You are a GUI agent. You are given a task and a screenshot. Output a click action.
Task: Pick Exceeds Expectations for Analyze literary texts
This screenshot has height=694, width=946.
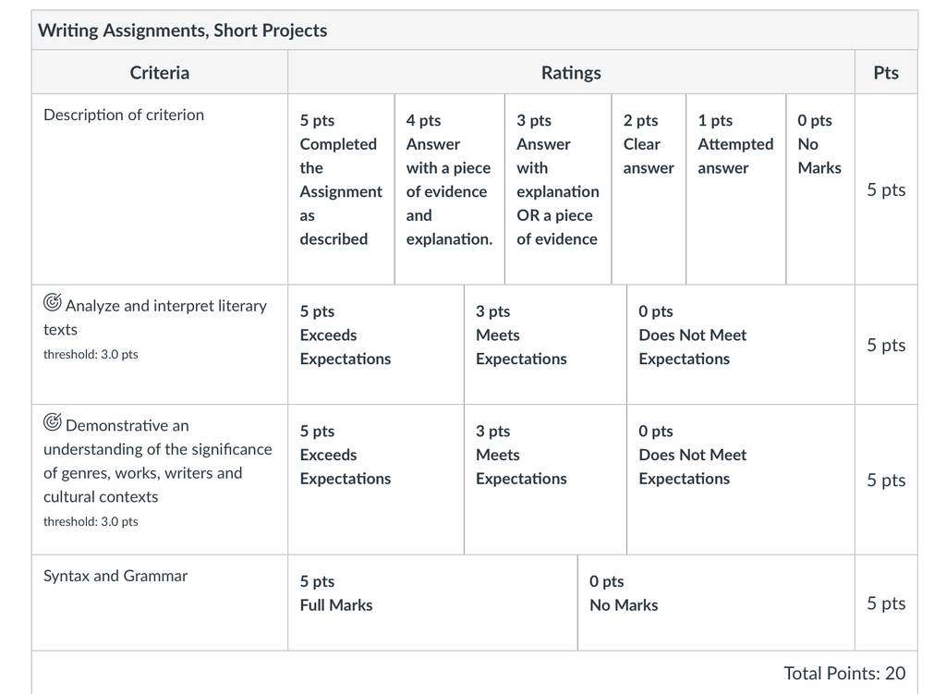click(376, 345)
